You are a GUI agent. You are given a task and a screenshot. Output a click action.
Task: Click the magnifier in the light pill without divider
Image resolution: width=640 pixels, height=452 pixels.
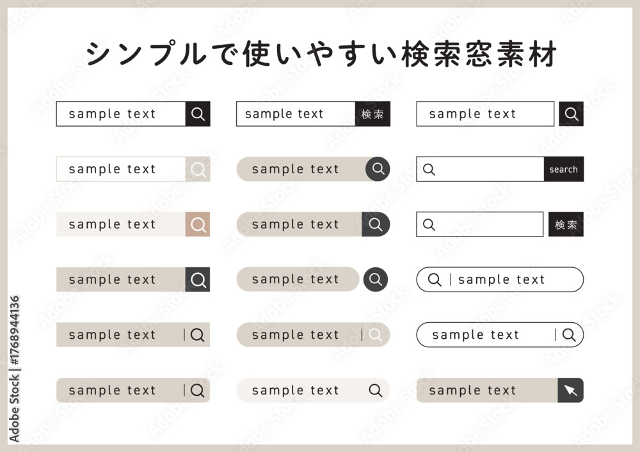point(375,390)
